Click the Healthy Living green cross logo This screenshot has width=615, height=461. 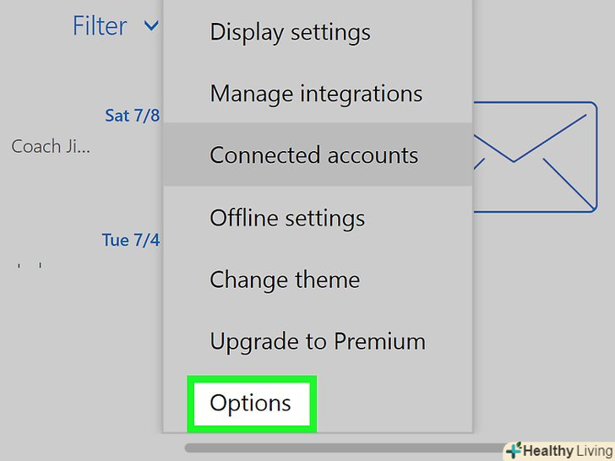(513, 450)
